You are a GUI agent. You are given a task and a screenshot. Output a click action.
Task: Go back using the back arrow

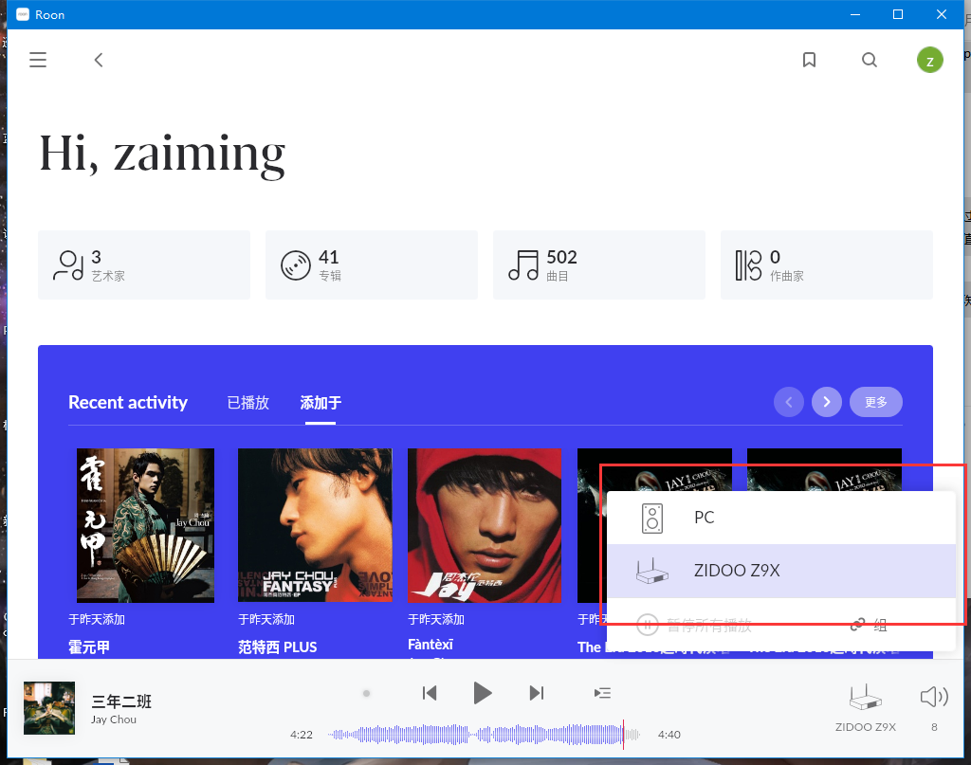pyautogui.click(x=99, y=61)
